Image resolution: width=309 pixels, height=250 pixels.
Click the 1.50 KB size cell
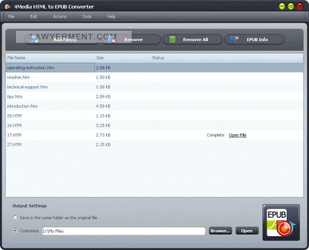click(103, 77)
